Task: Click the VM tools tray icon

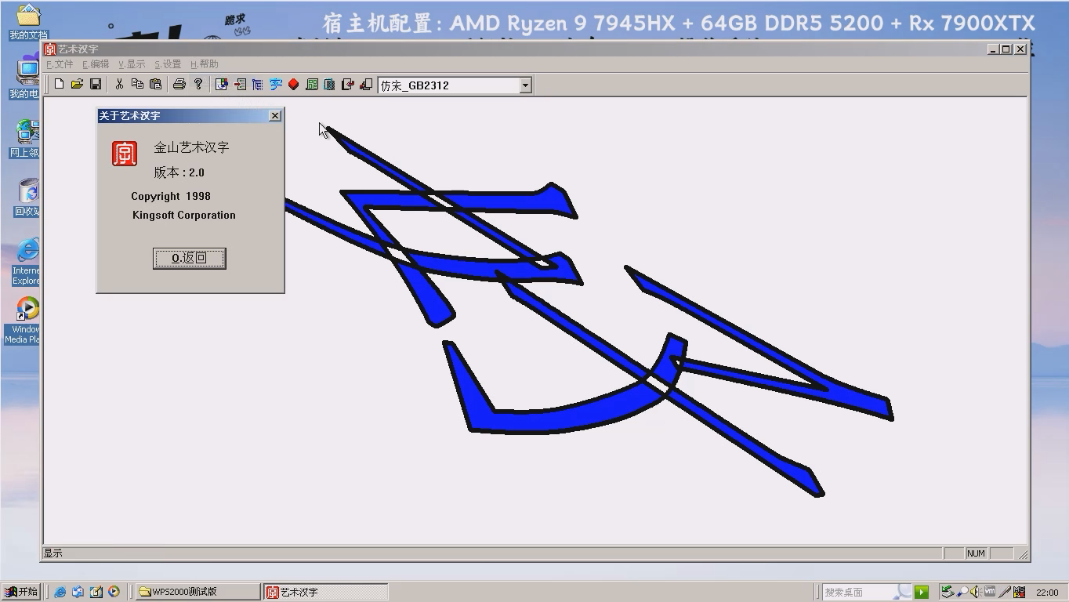Action: 990,592
